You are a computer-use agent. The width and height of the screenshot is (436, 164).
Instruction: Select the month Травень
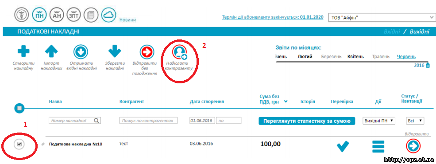[x=381, y=57]
